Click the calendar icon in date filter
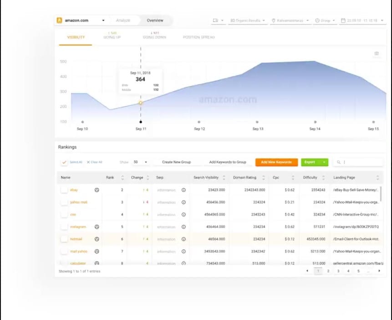Viewport: 392px width, 320px height. tap(343, 20)
